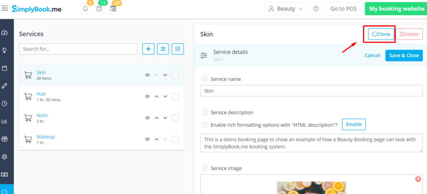Open the gift box icon in sidebar
427x194 pixels.
click(x=4, y=139)
